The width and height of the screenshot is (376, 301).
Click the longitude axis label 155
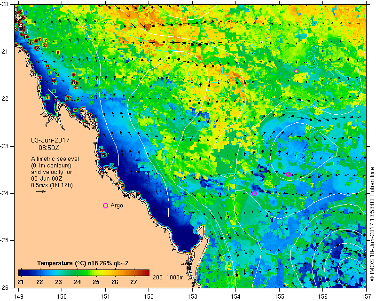coord(279,297)
